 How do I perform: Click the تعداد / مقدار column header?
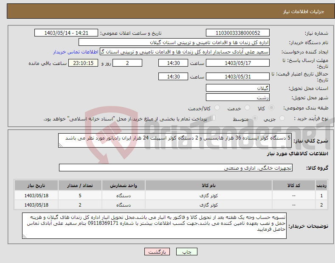point(80,185)
